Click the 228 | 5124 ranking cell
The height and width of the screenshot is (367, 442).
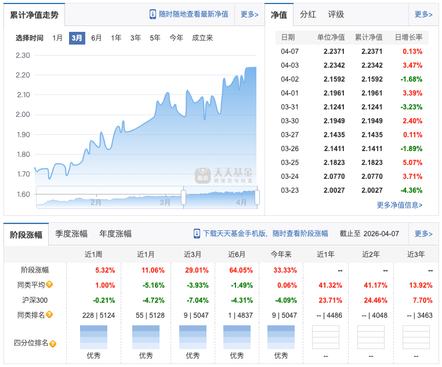pos(99,315)
